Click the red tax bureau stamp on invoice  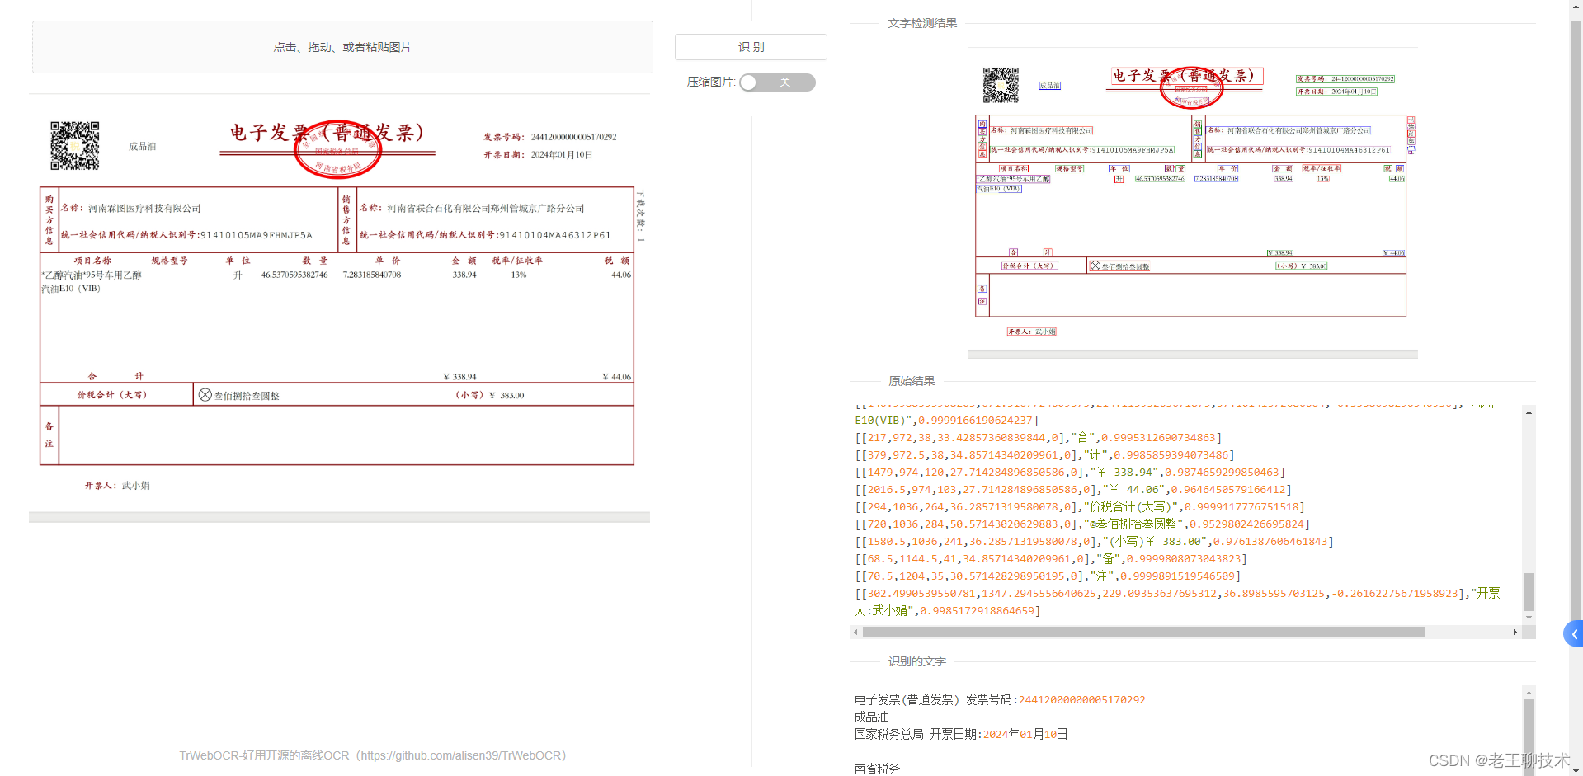[338, 149]
